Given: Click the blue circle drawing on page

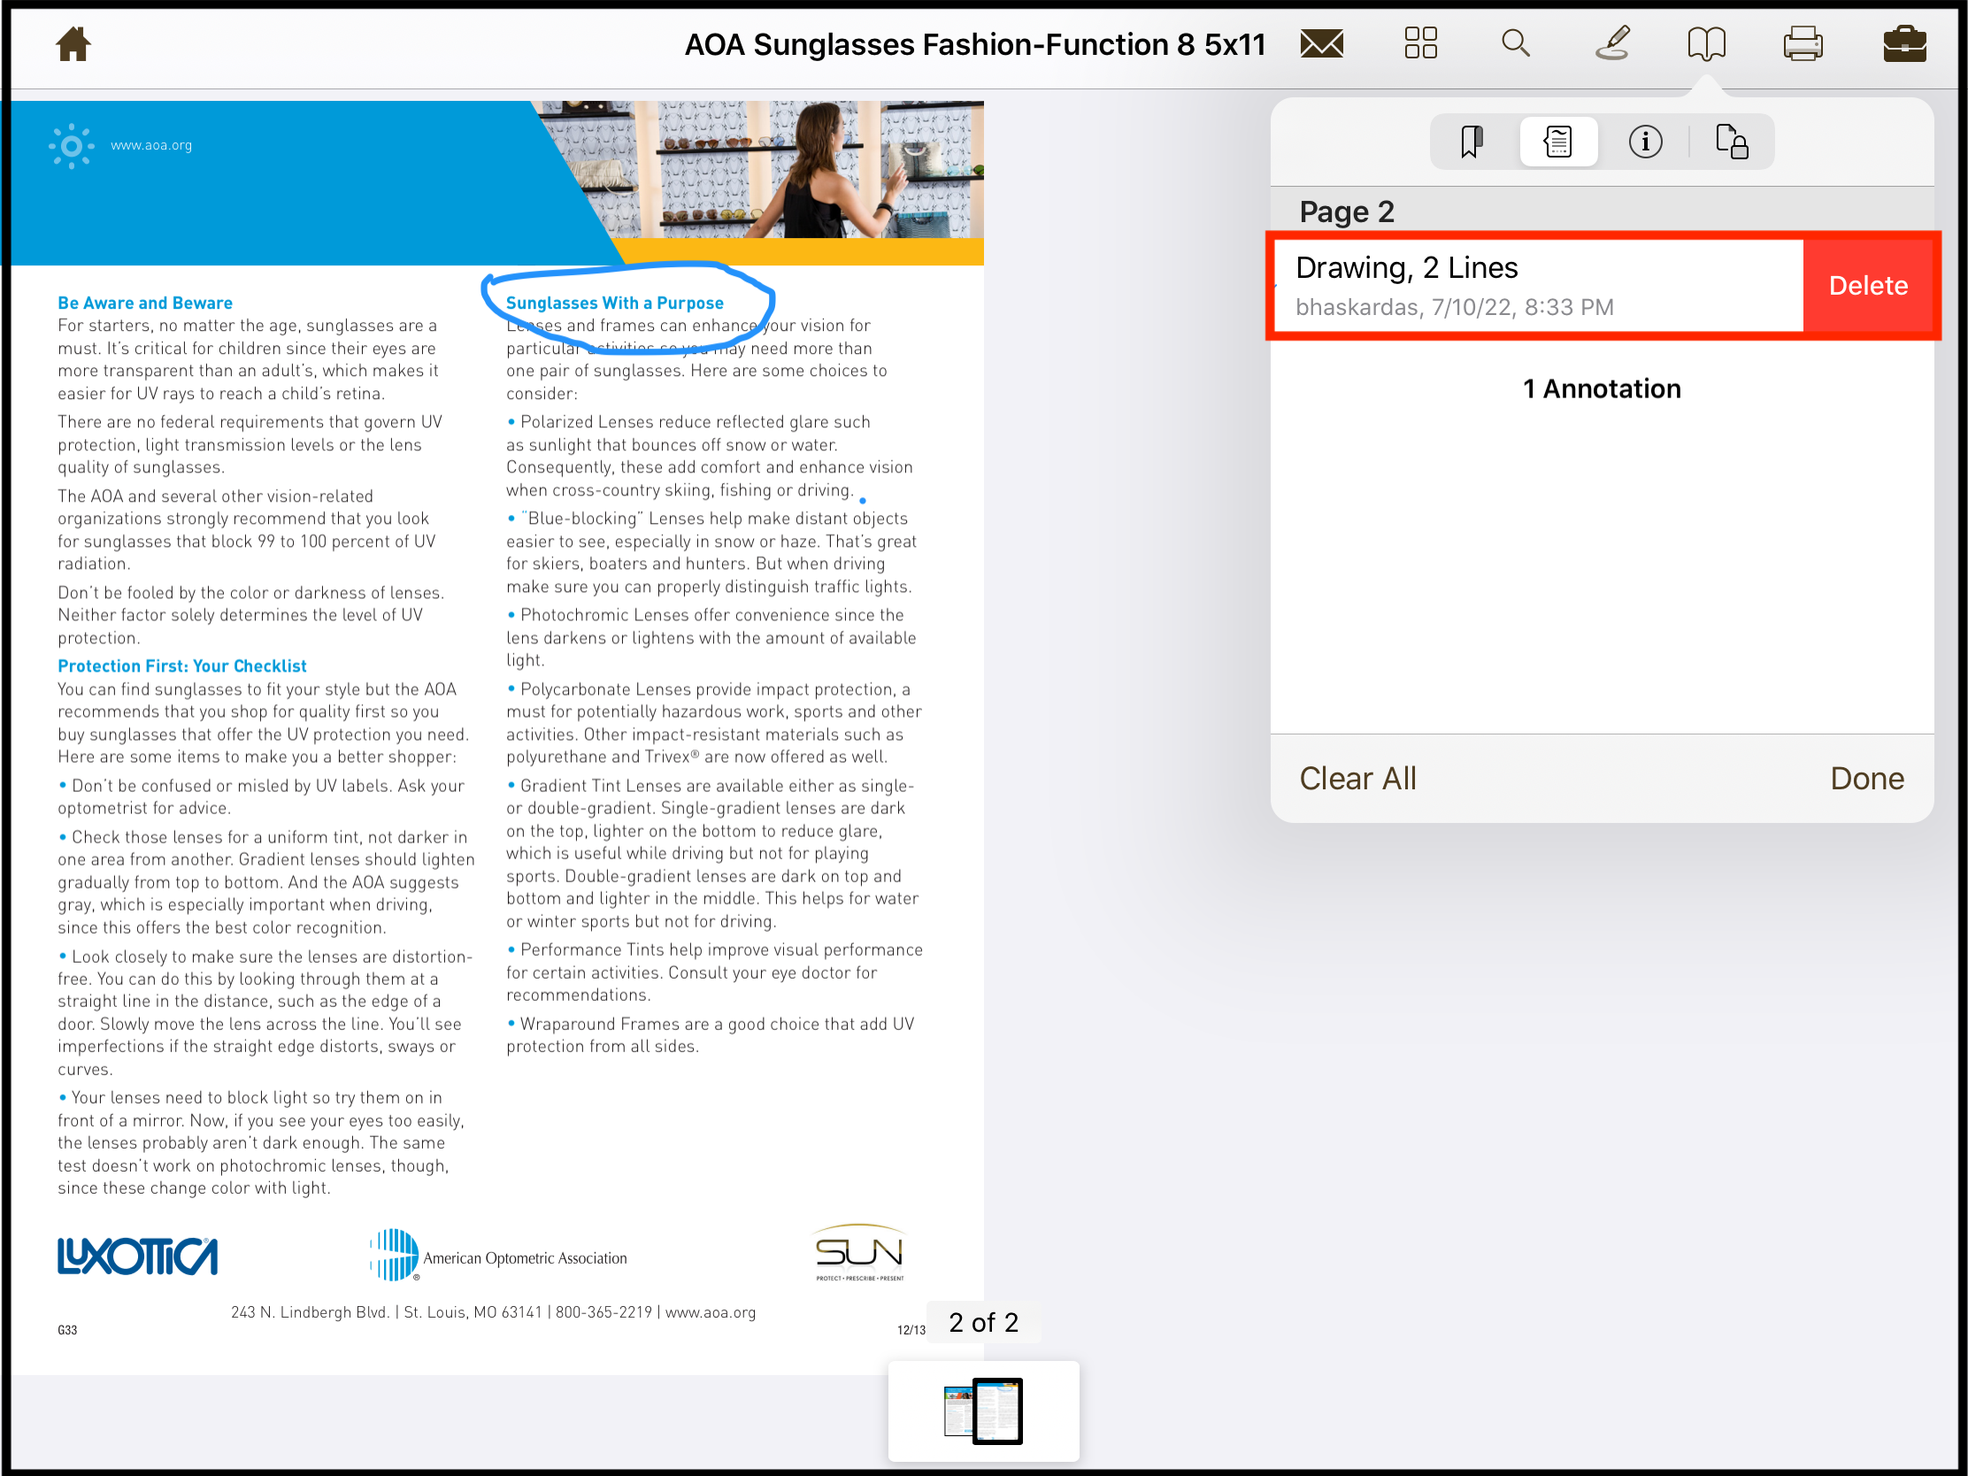Looking at the screenshot, I should click(765, 298).
